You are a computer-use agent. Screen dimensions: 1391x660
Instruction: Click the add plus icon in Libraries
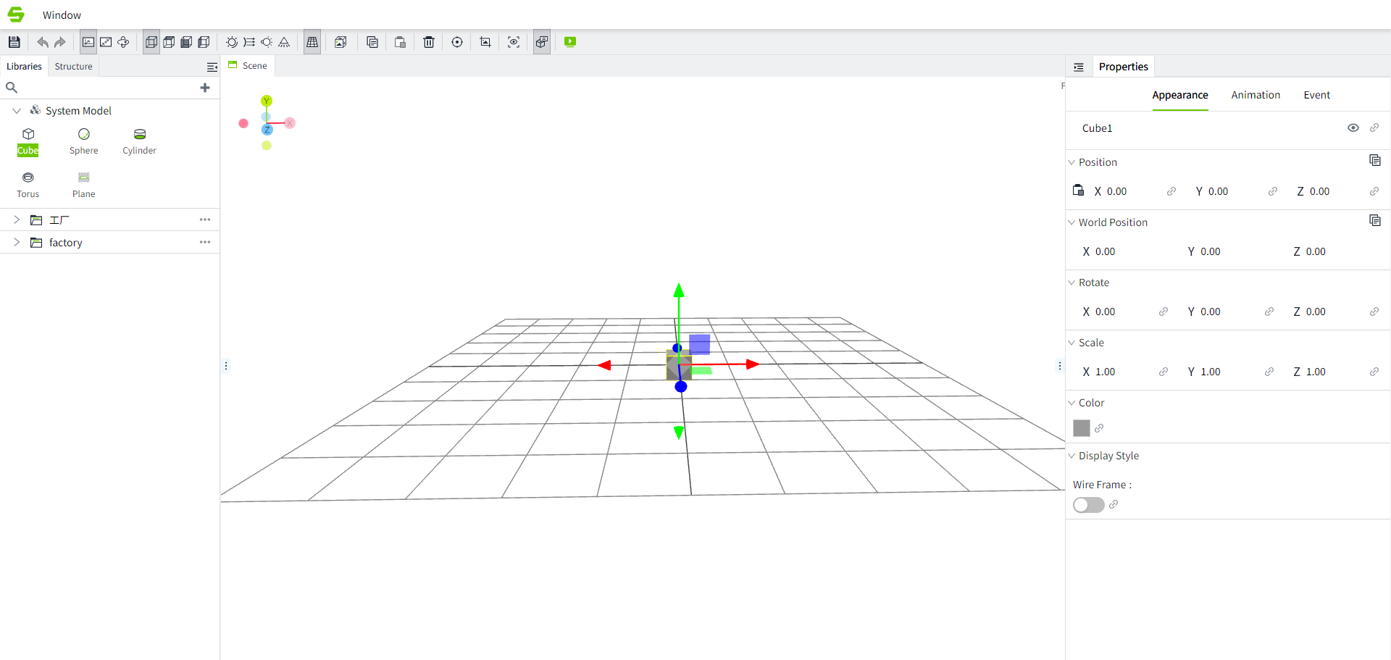(x=205, y=88)
